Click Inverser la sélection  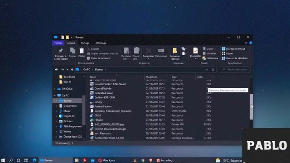click(235, 58)
